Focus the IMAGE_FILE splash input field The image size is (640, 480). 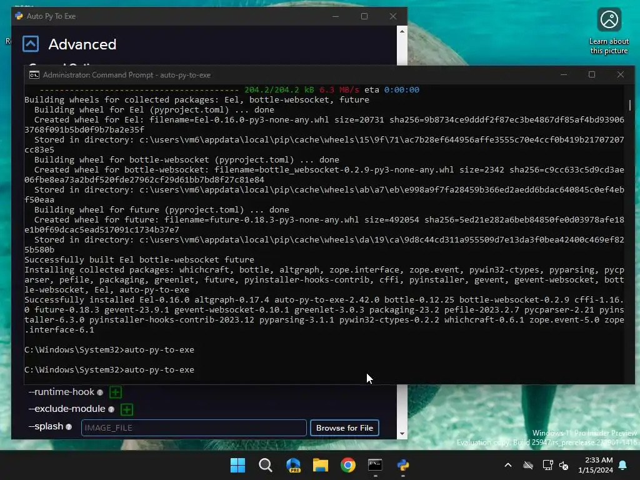click(x=194, y=427)
